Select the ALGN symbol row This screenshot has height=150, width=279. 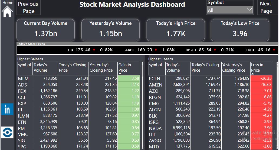(x=210, y=109)
